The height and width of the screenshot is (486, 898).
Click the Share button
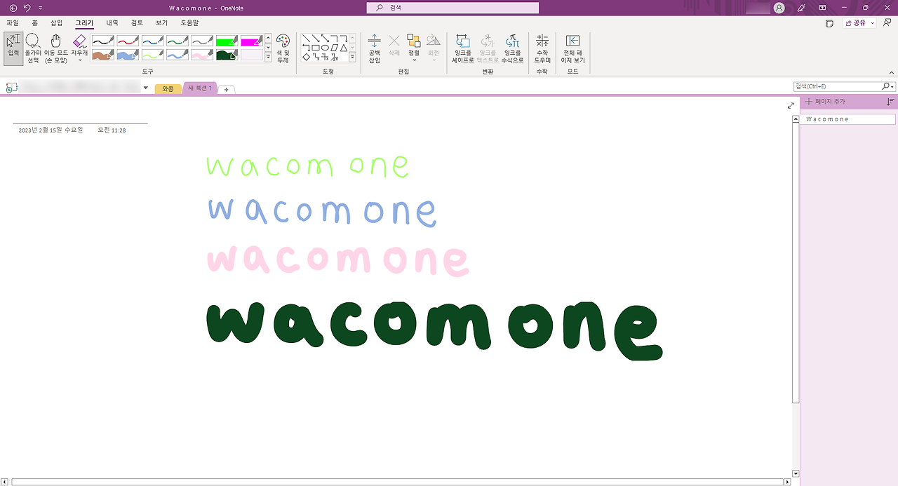pyautogui.click(x=856, y=22)
